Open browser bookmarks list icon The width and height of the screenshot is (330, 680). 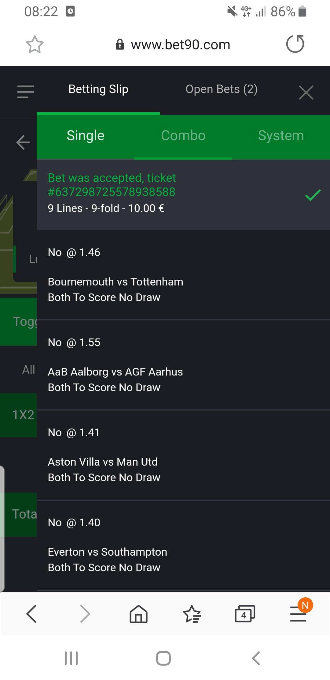192,614
